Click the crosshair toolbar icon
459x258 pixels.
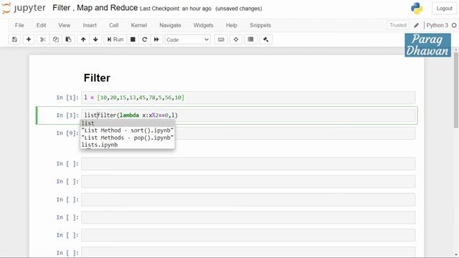[236, 39]
